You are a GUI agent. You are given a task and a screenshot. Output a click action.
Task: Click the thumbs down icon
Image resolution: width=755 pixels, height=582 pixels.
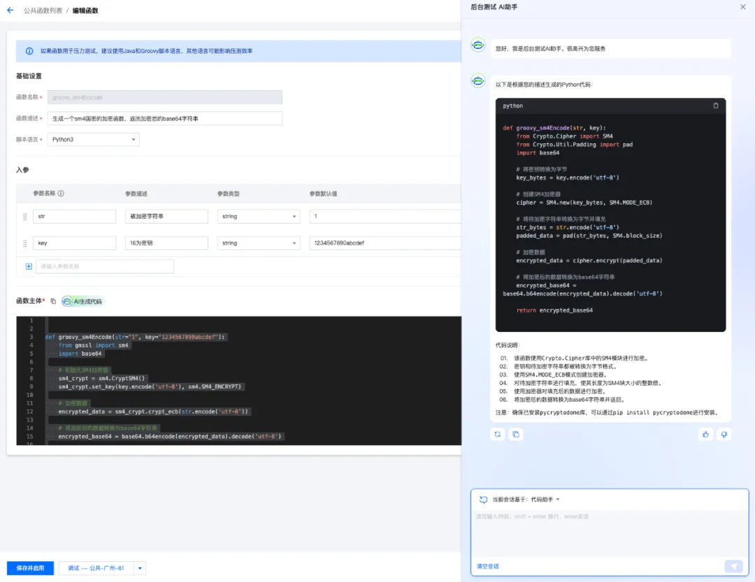point(724,434)
